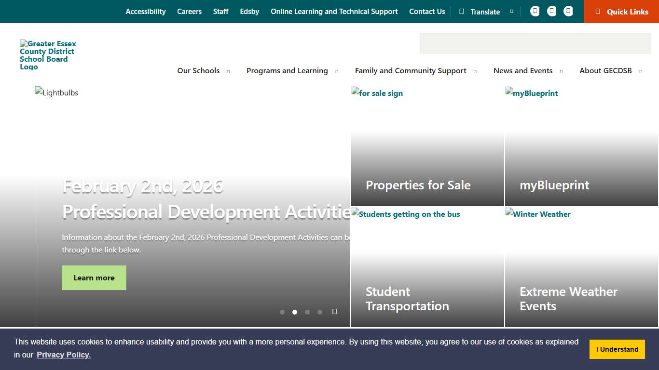Open the Student Transportation tile
659x370 pixels.
point(427,267)
